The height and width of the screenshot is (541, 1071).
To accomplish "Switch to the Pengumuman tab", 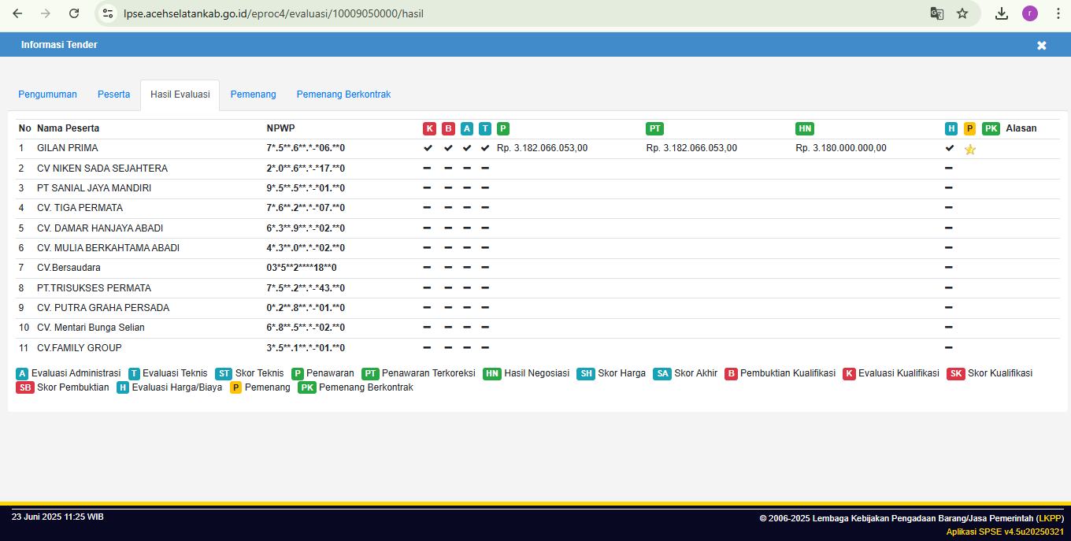I will (47, 94).
